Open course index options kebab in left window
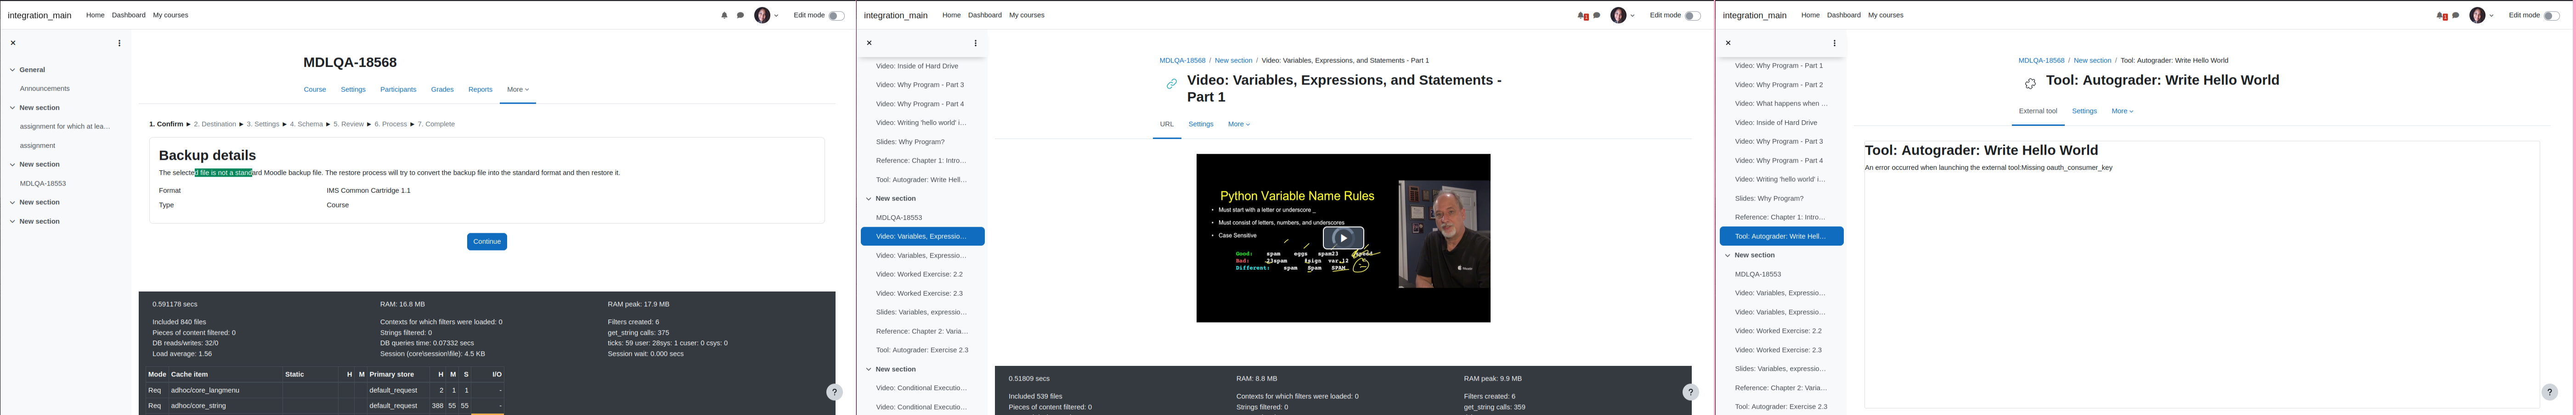 119,43
